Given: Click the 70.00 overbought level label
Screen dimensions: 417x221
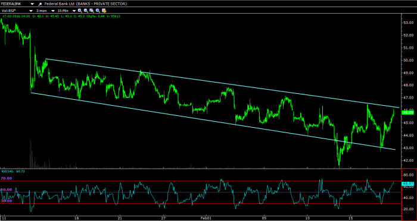Looking at the screenshot, I should click(x=6, y=179).
